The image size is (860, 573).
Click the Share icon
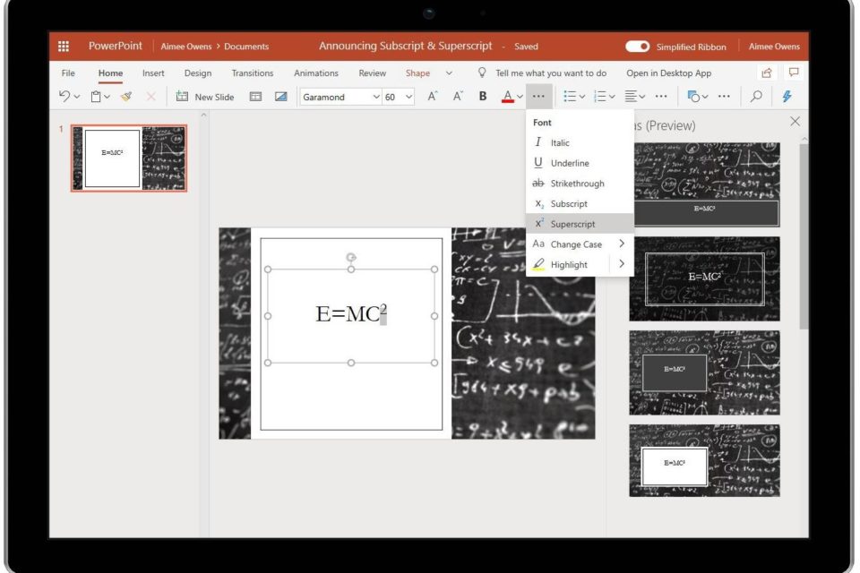(767, 73)
